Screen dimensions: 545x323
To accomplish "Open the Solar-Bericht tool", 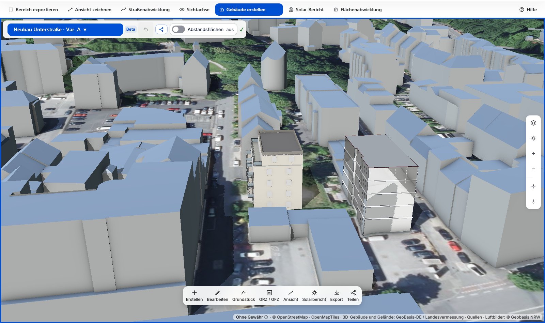I will click(306, 10).
